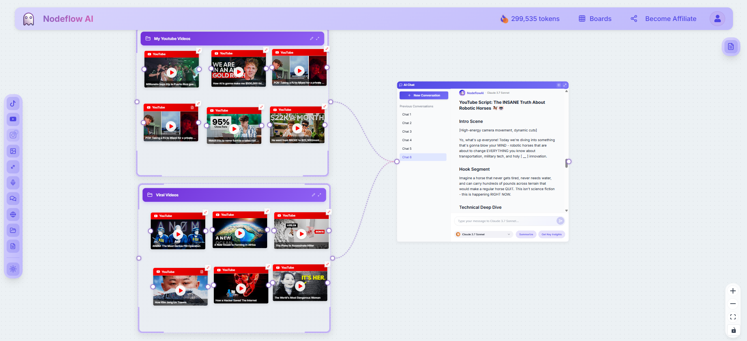Viewport: 747px width, 341px height.
Task: Click the AI chat vertical scrollbar handle
Action: pyautogui.click(x=566, y=163)
